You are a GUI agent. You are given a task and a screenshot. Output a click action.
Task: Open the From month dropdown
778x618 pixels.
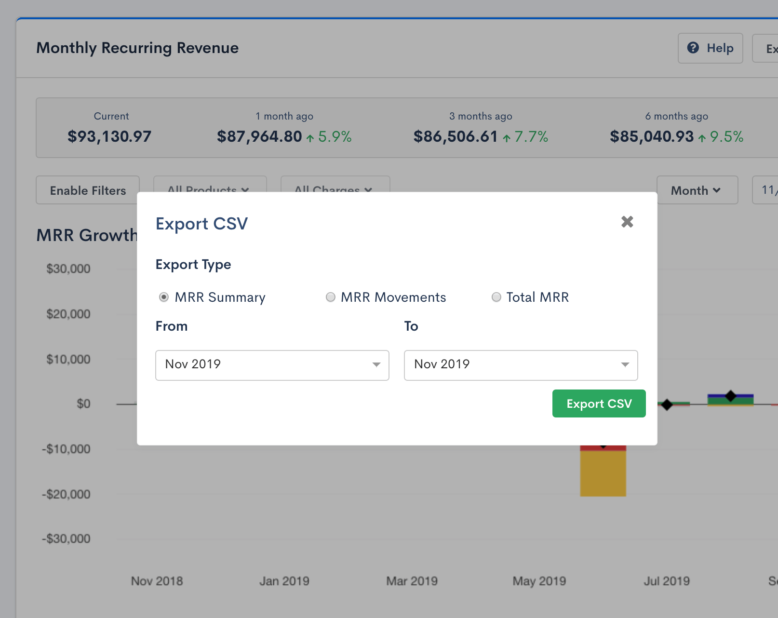(x=272, y=365)
